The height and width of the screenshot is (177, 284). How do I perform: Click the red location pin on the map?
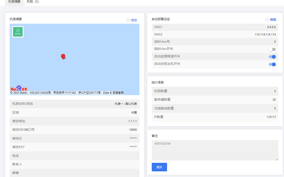[x=63, y=56]
